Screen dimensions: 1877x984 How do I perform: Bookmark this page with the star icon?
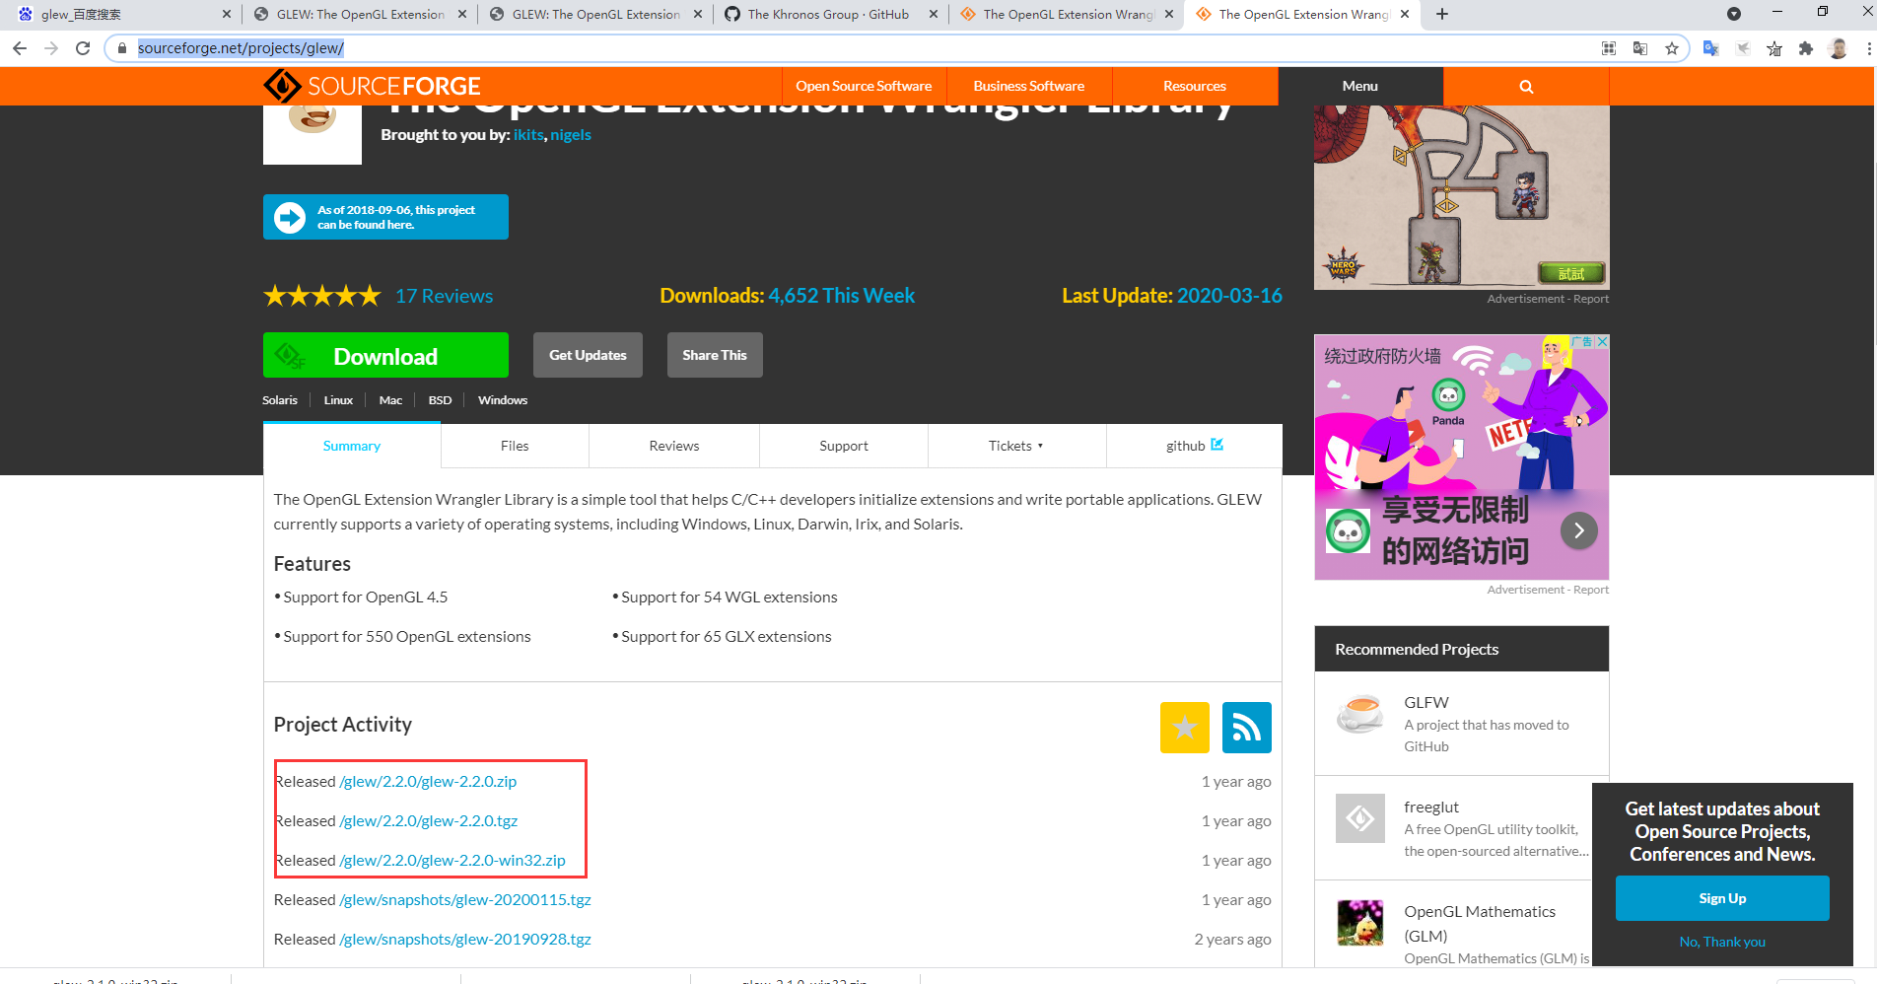click(1672, 48)
